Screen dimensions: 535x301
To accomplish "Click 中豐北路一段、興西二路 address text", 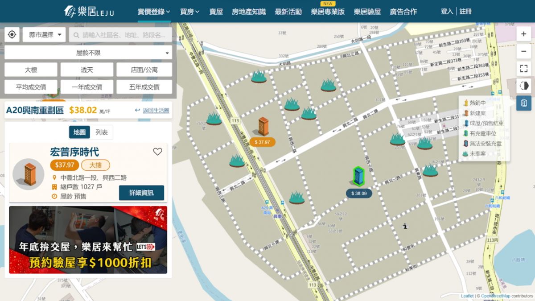I will pyautogui.click(x=94, y=177).
